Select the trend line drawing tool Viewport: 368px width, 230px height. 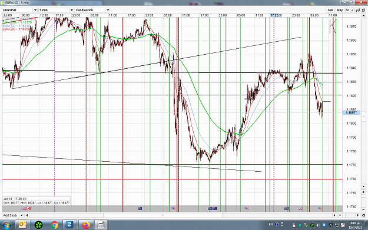(352, 10)
